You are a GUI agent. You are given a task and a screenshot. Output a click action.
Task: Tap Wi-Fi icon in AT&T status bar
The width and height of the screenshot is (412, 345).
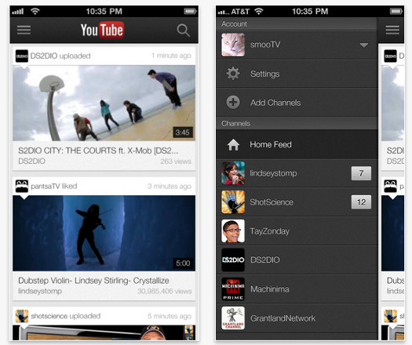point(258,11)
